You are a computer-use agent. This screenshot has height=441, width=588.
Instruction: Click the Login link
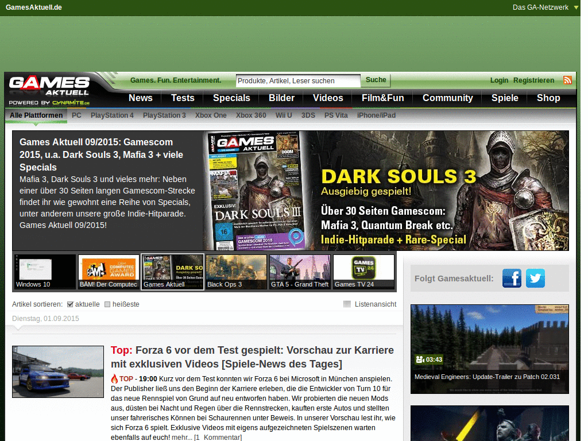coord(499,80)
